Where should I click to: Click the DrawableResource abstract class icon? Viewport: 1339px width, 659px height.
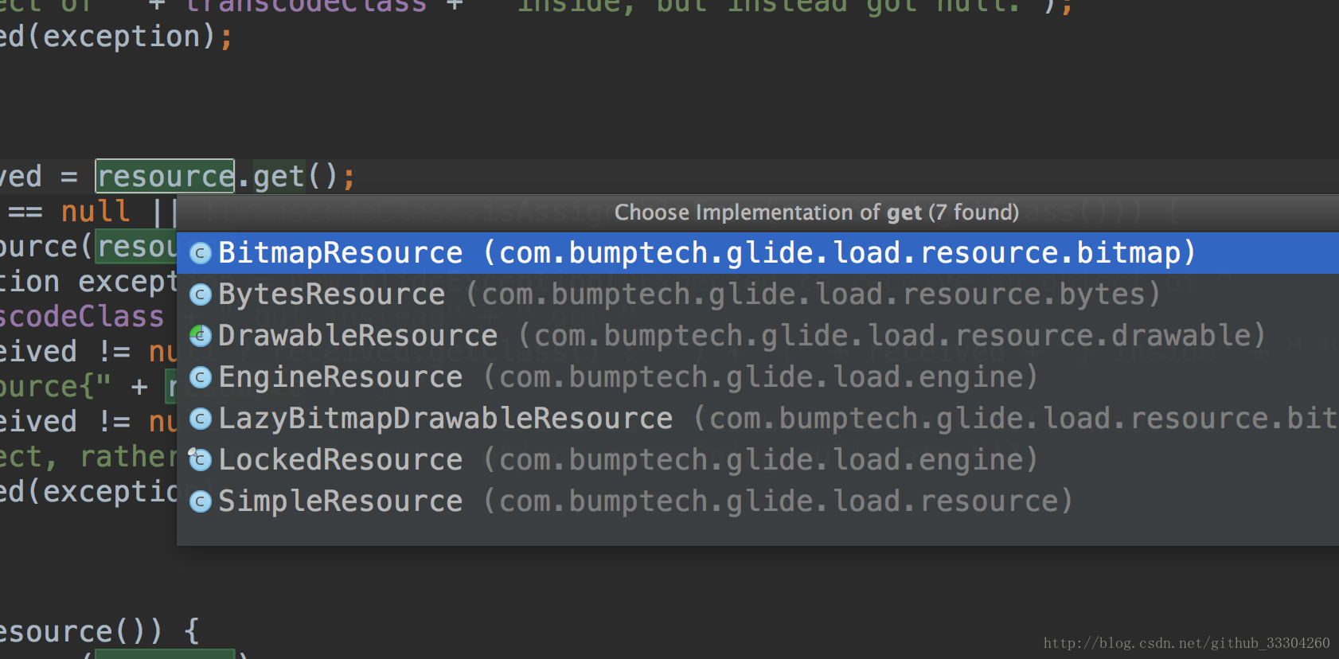click(x=201, y=336)
